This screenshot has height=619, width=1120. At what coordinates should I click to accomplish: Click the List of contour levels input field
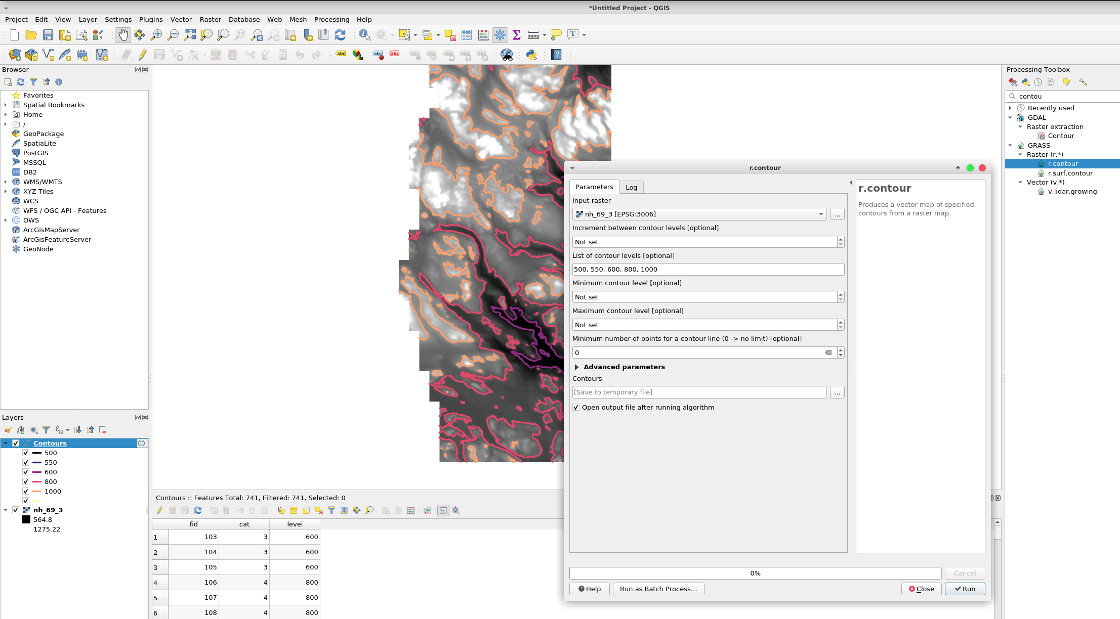(708, 269)
